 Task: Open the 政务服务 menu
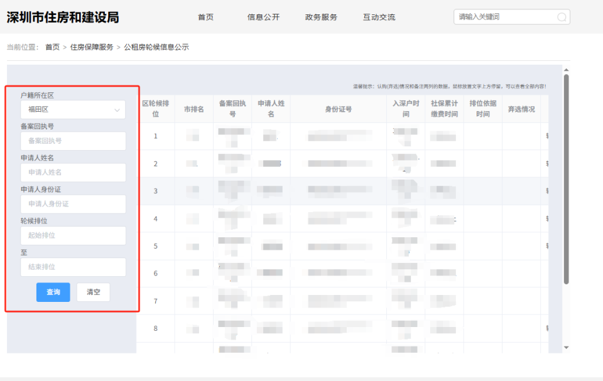[x=321, y=17]
